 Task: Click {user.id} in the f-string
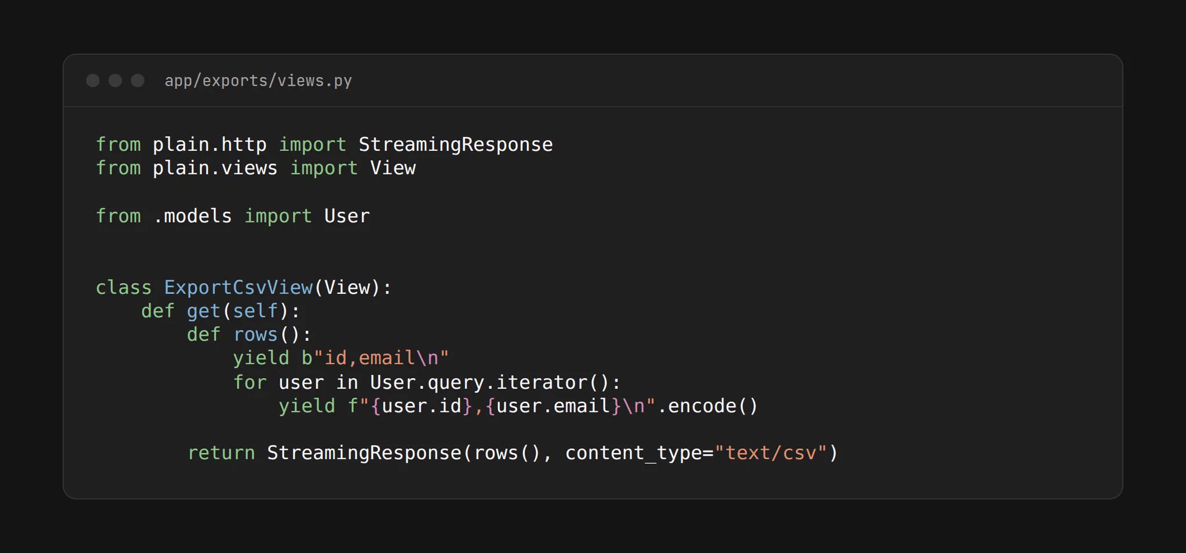422,406
